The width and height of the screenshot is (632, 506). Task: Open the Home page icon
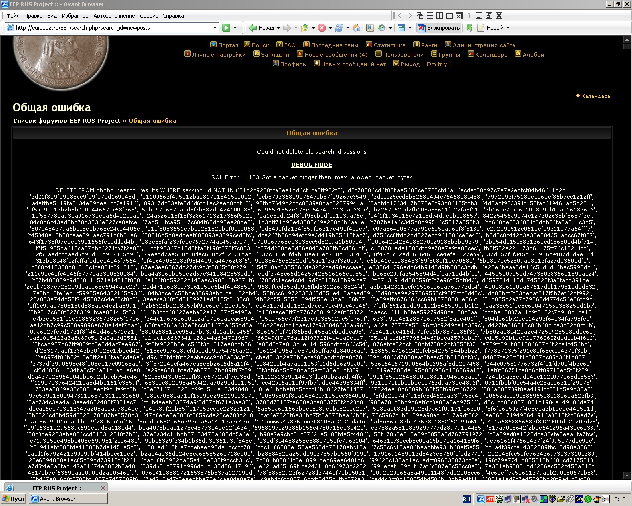tap(356, 28)
